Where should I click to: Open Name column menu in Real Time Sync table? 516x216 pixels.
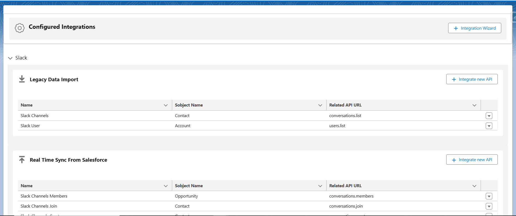[166, 186]
